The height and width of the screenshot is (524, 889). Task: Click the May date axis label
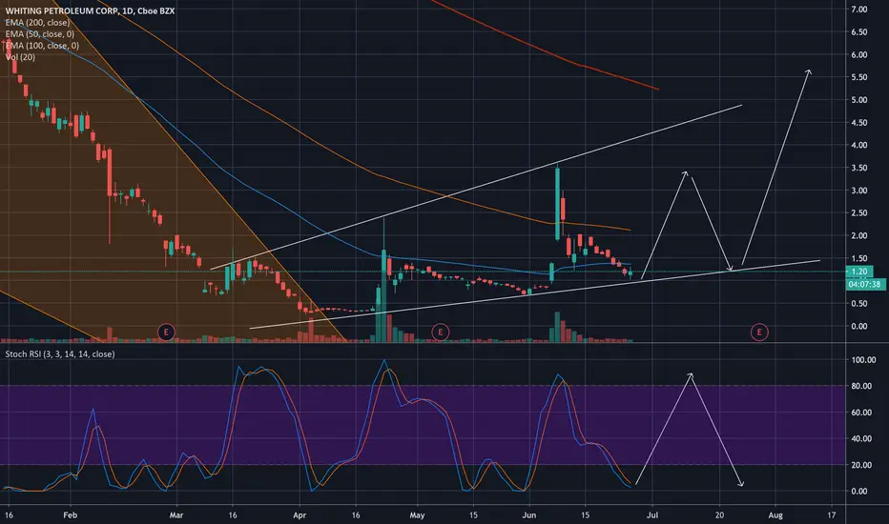coord(417,514)
